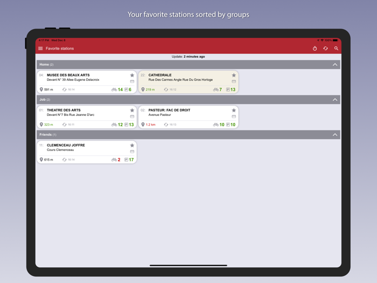Image resolution: width=377 pixels, height=283 pixels.
Task: Unfavorite Cathedrale station star
Action: tap(234, 75)
